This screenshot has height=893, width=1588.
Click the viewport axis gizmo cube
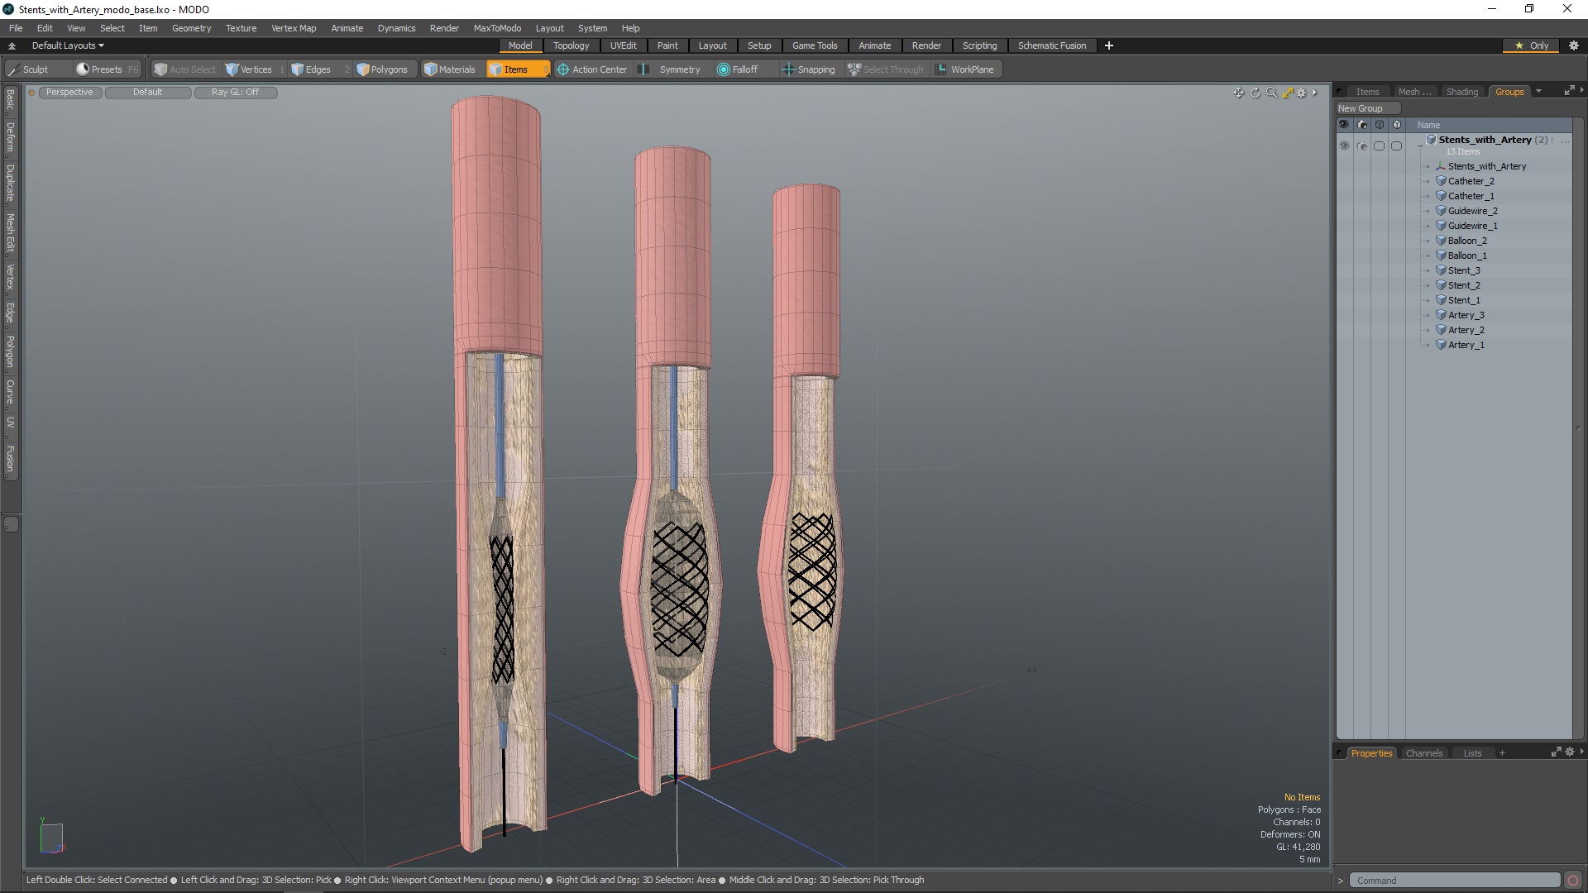pos(51,838)
